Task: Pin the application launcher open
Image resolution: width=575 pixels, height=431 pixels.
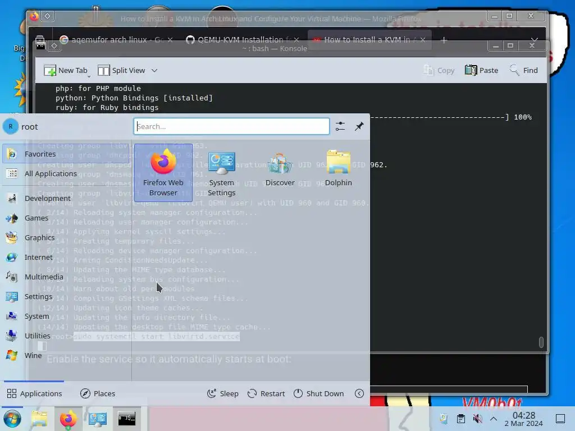Action: 359,126
